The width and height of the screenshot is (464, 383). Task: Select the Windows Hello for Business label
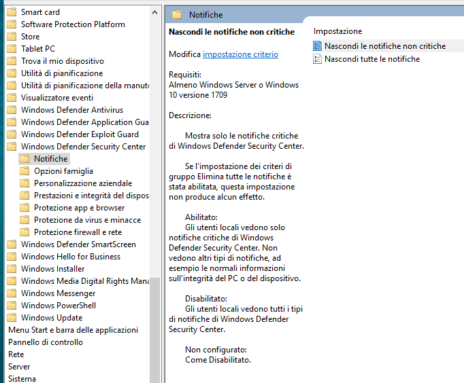pos(71,257)
